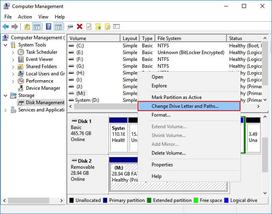Expand the Services and Applications node
Image resolution: width=272 pixels, height=214 pixels.
coord(5,110)
